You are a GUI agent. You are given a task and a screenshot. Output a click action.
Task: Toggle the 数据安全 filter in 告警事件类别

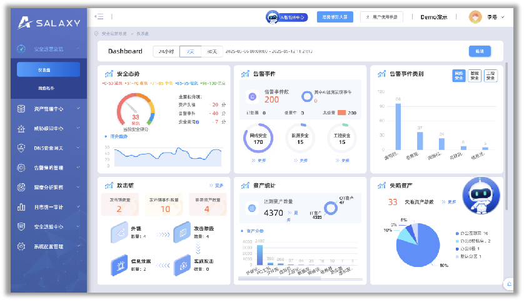coord(475,76)
